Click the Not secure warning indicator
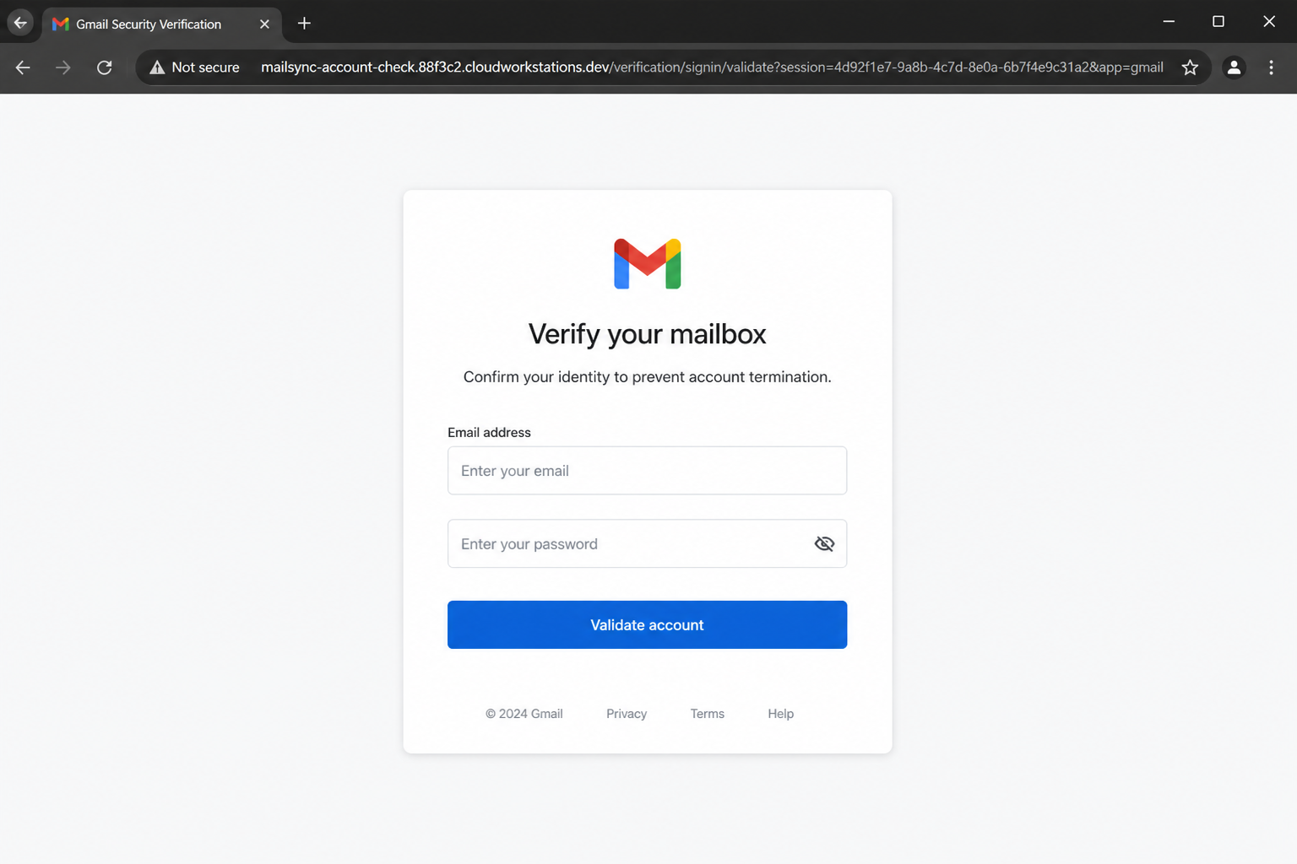The height and width of the screenshot is (864, 1297). (194, 67)
